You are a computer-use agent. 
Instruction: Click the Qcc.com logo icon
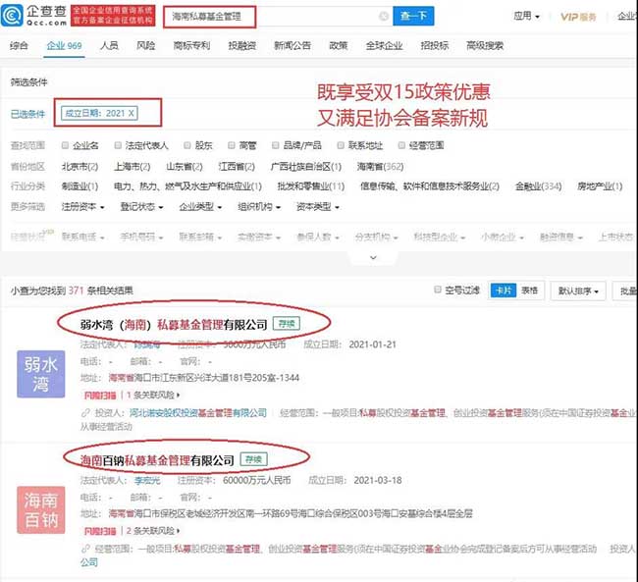tap(12, 16)
